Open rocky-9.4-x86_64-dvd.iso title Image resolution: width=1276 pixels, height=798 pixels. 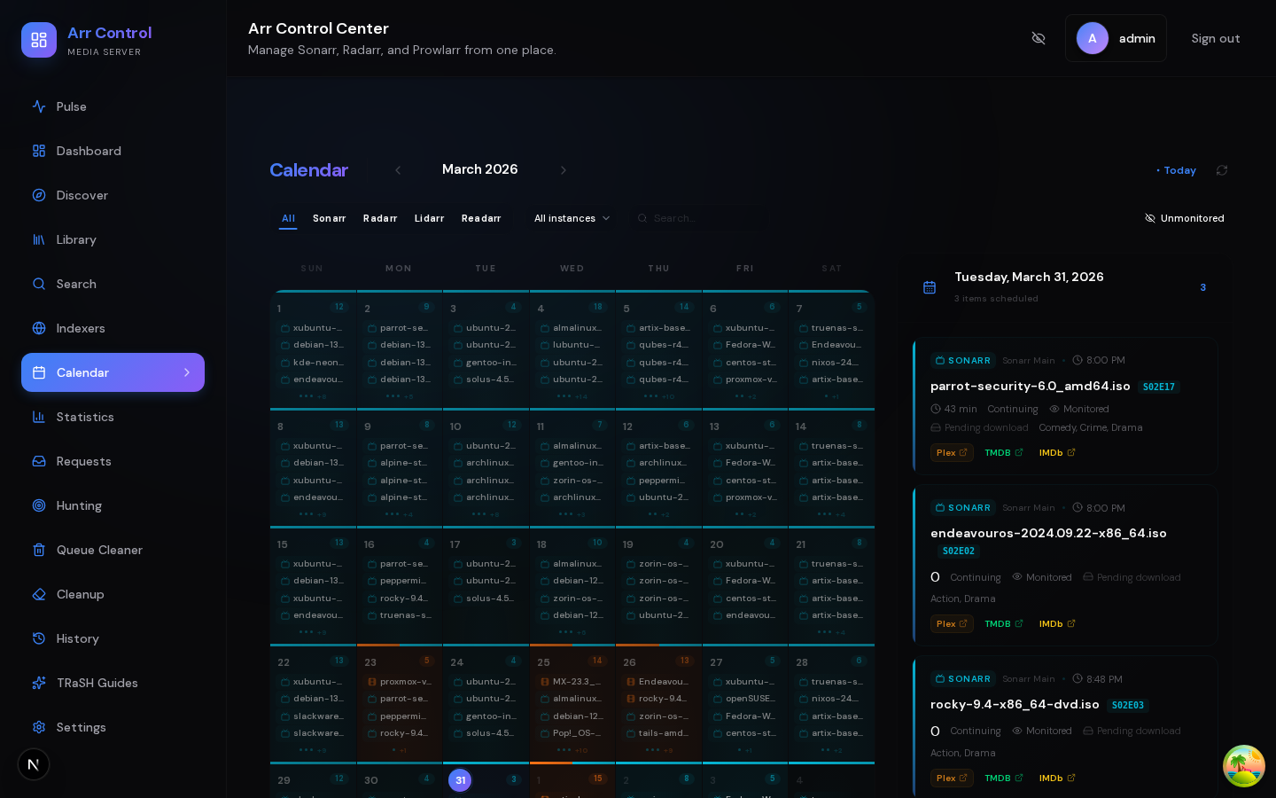1015,704
